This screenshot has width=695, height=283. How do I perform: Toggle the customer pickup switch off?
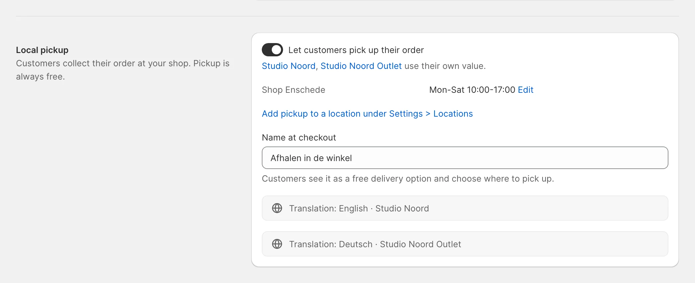272,50
